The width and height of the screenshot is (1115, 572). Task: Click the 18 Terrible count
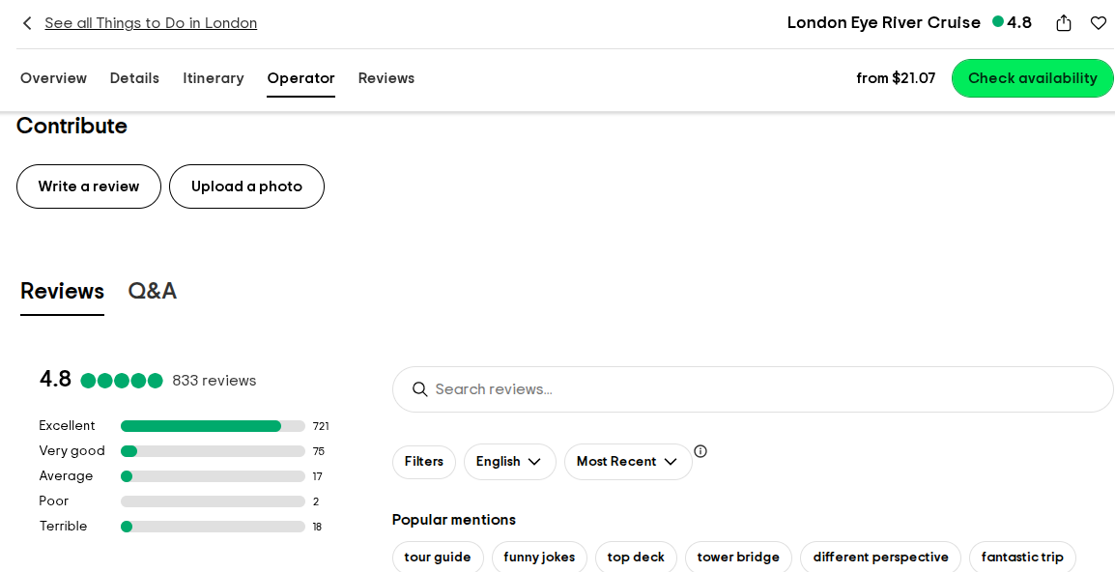click(x=317, y=528)
